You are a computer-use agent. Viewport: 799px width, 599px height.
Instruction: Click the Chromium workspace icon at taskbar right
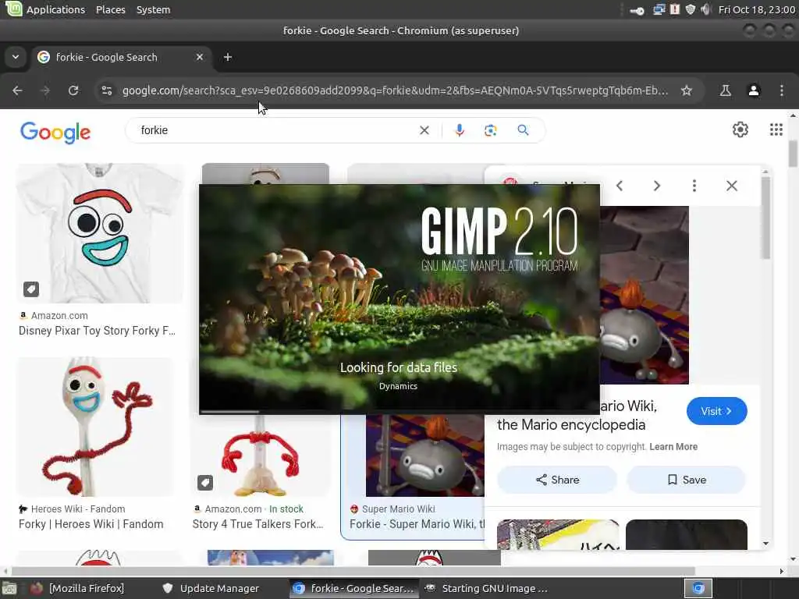698,588
